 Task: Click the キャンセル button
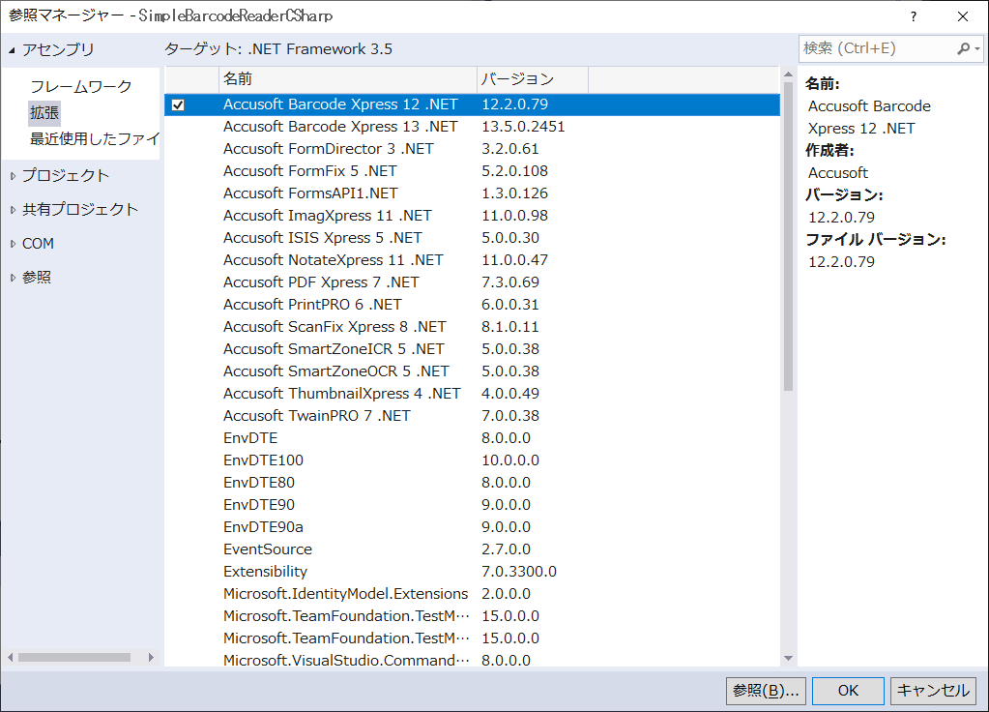(933, 691)
